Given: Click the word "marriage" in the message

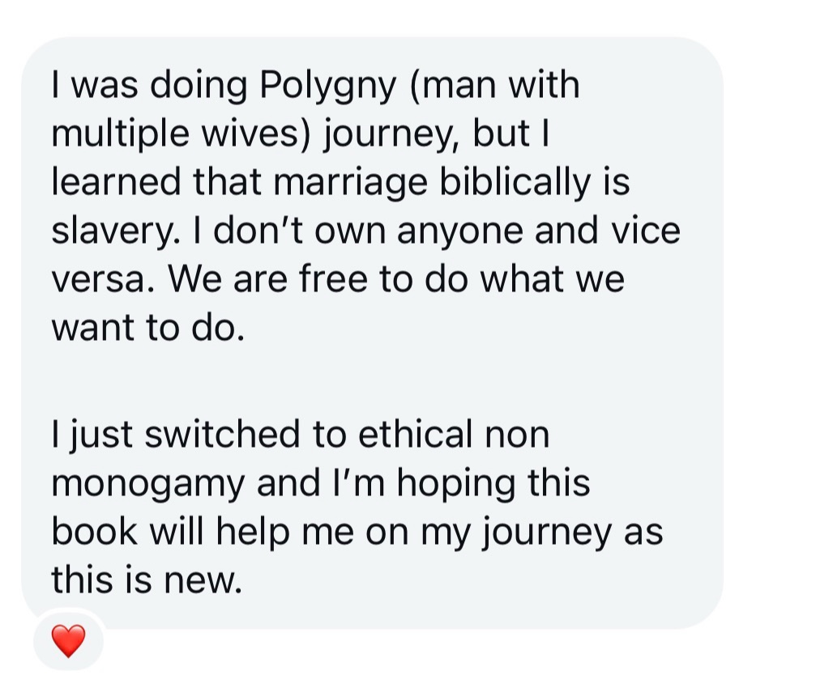Looking at the screenshot, I should coord(351,183).
